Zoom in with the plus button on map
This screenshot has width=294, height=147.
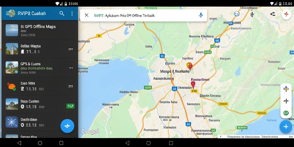click(286, 101)
